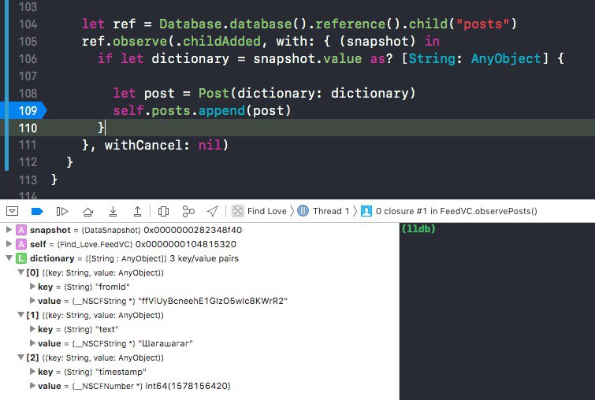Expand the value row with ffViUyBcneehE1 string
This screenshot has width=595, height=400.
point(32,301)
